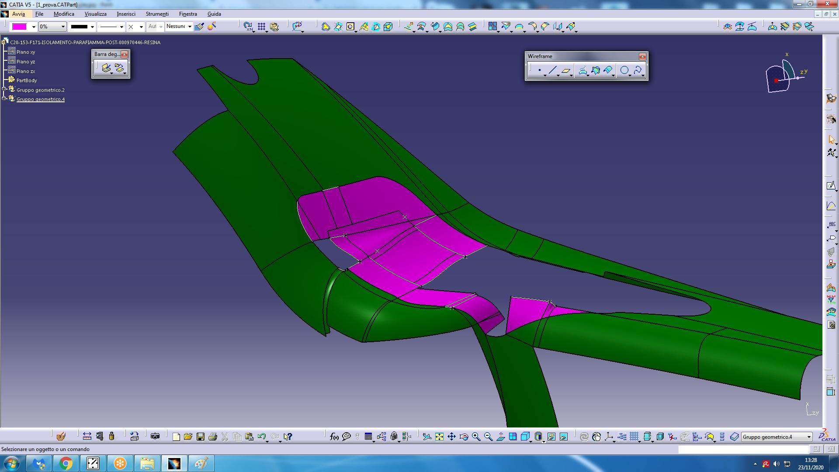Close the Wireframe floating toolbar
The image size is (839, 472).
point(642,56)
